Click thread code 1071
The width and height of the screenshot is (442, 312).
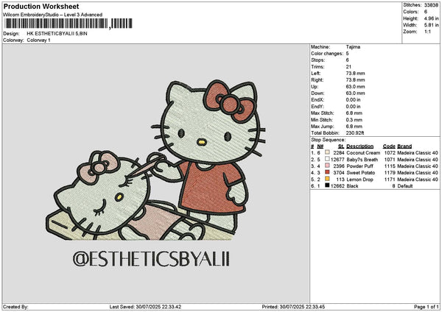(x=390, y=160)
